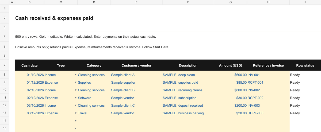Select column D header
The height and width of the screenshot is (132, 321).
94,2
